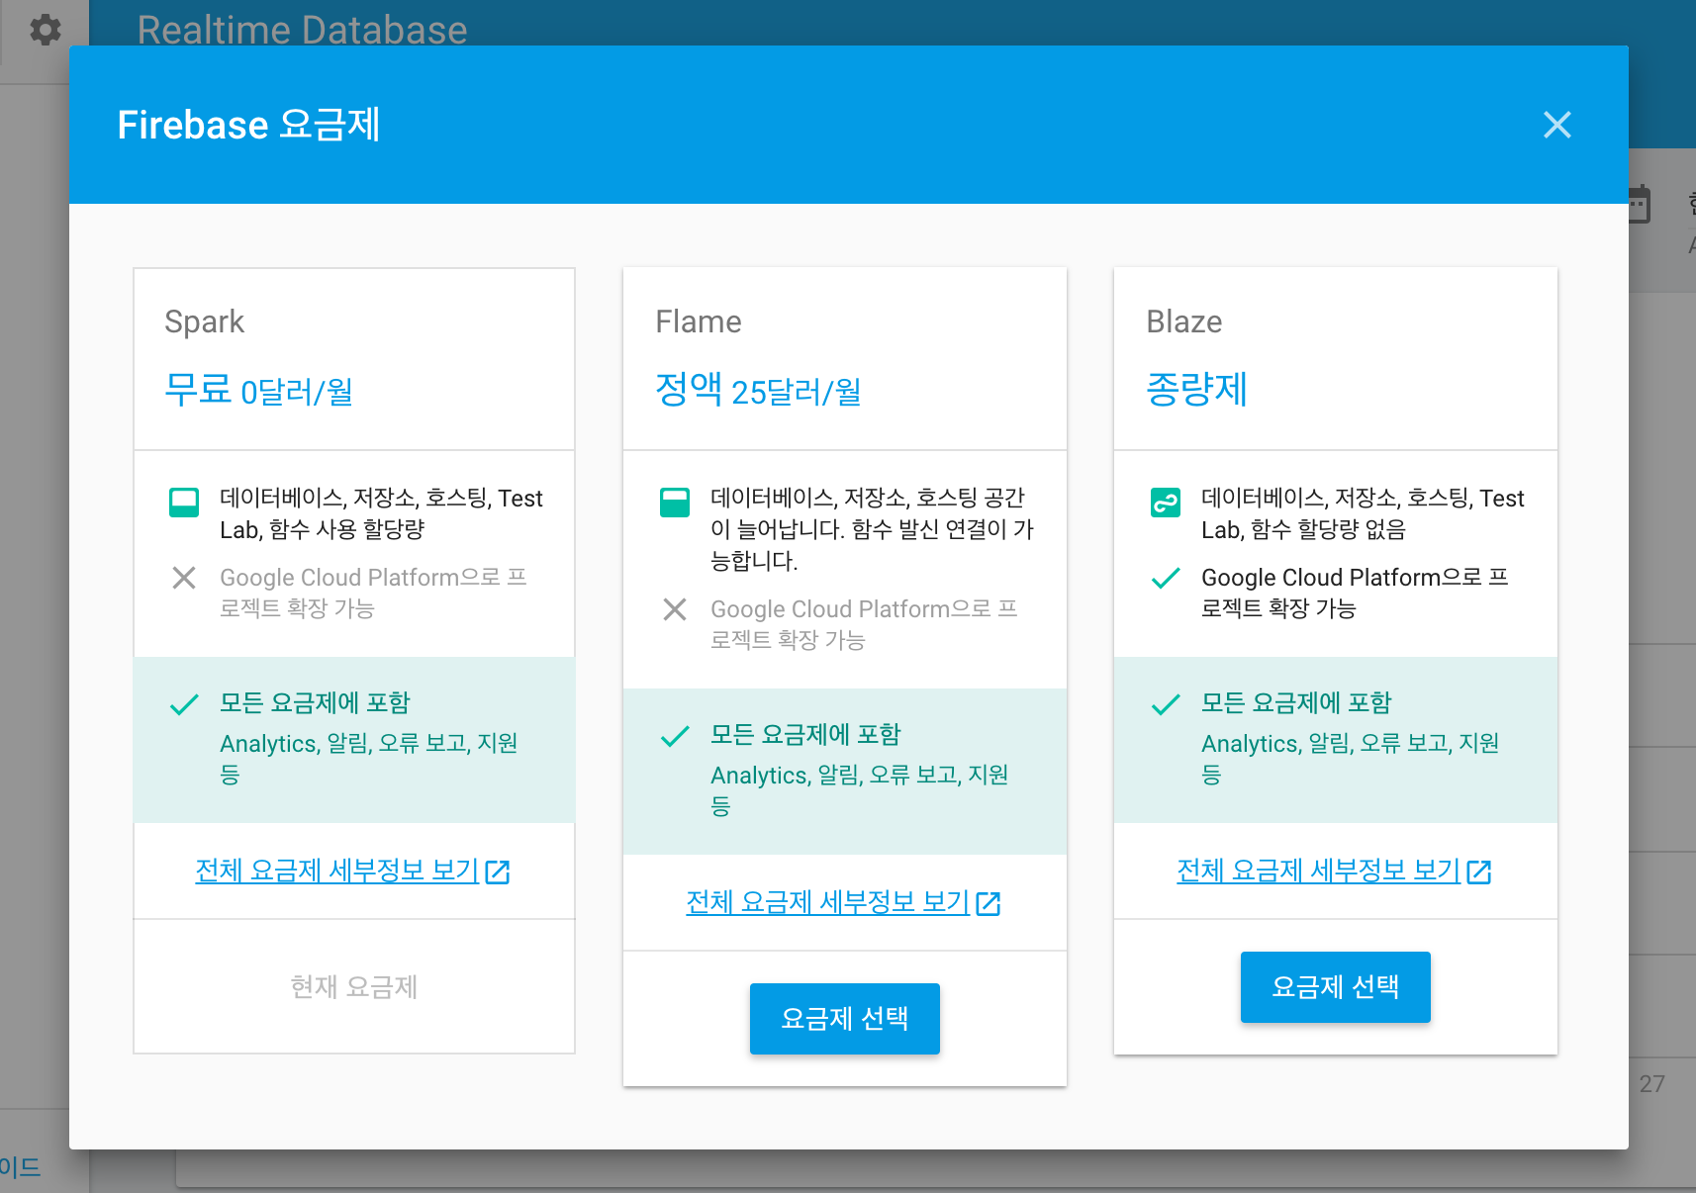Click the checkmark in Blaze 모든 요금제에 포함

click(x=1166, y=704)
